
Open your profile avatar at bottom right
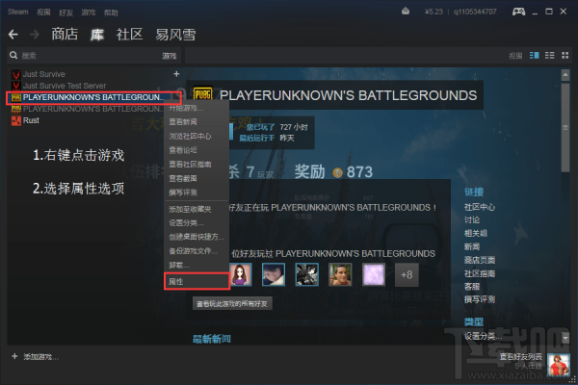[559, 365]
